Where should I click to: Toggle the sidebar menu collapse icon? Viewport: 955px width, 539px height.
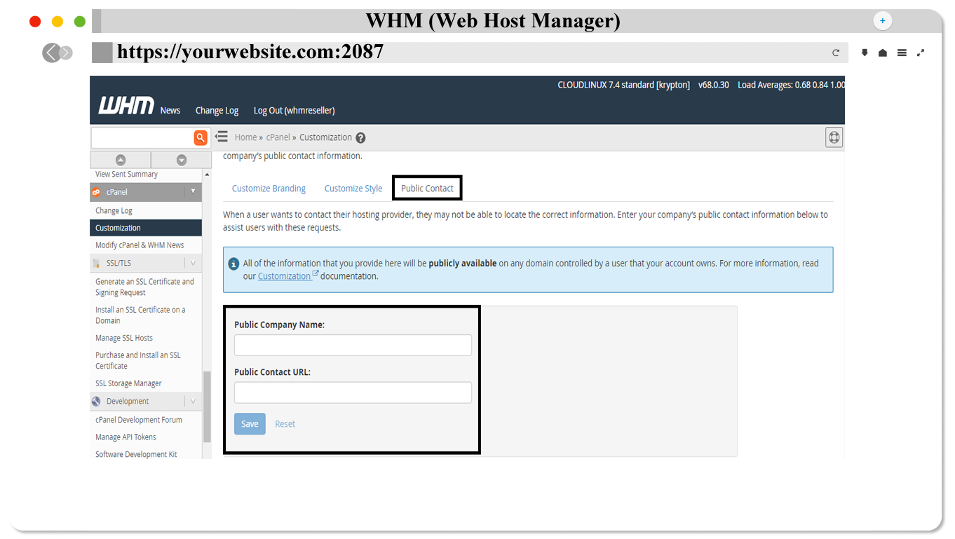(x=222, y=137)
